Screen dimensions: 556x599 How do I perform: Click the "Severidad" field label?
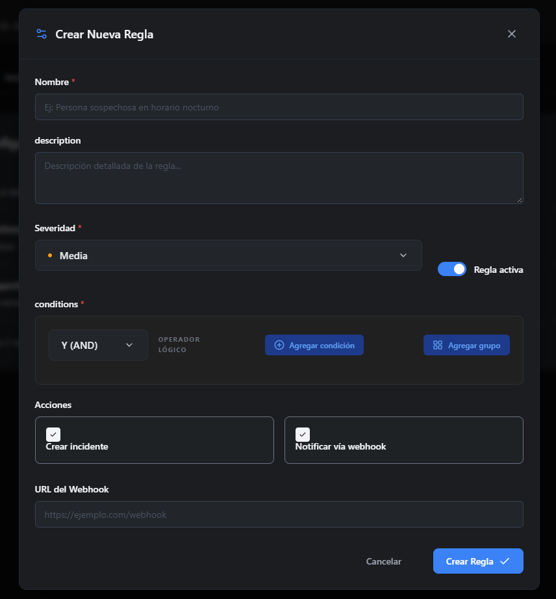click(55, 229)
